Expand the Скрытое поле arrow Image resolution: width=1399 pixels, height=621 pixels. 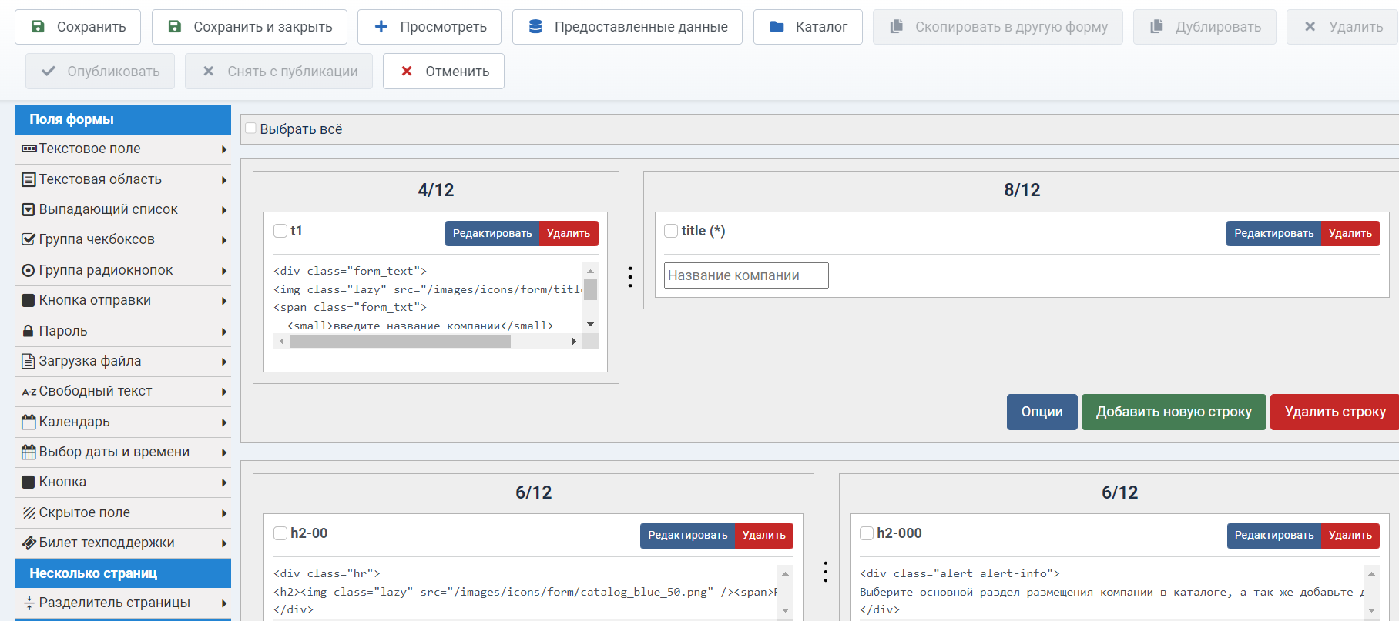[224, 513]
